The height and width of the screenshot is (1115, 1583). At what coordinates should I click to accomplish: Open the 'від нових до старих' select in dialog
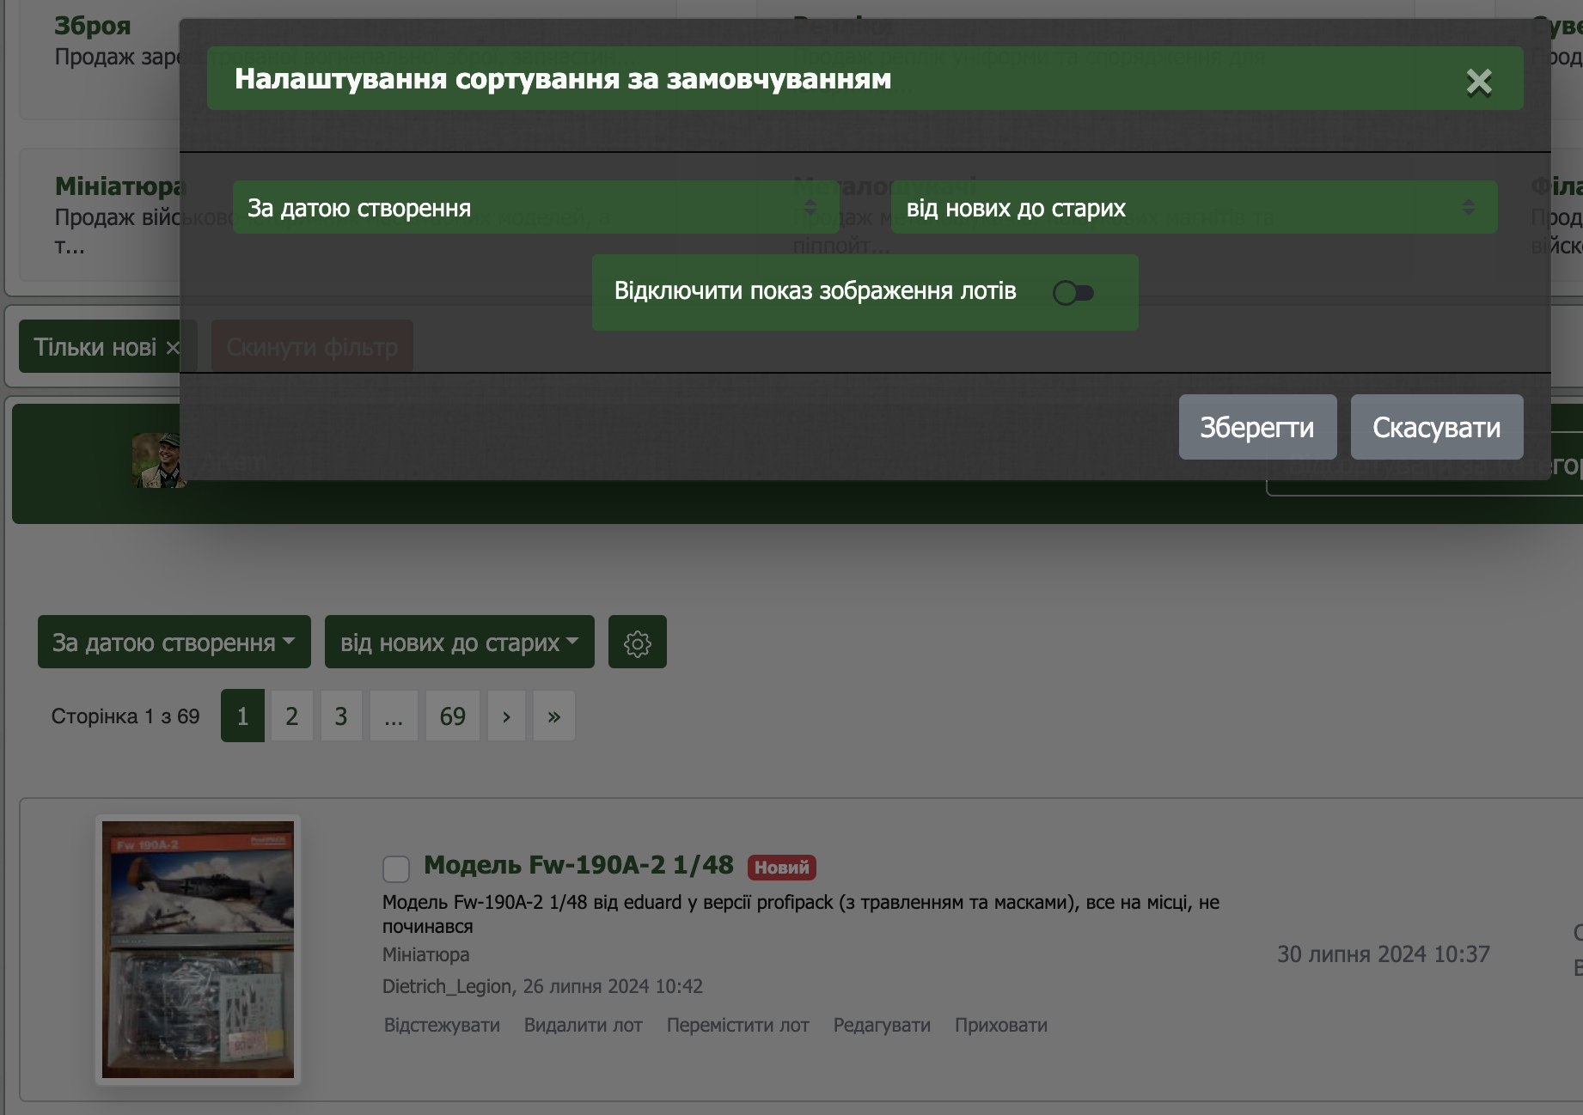pyautogui.click(x=1194, y=207)
